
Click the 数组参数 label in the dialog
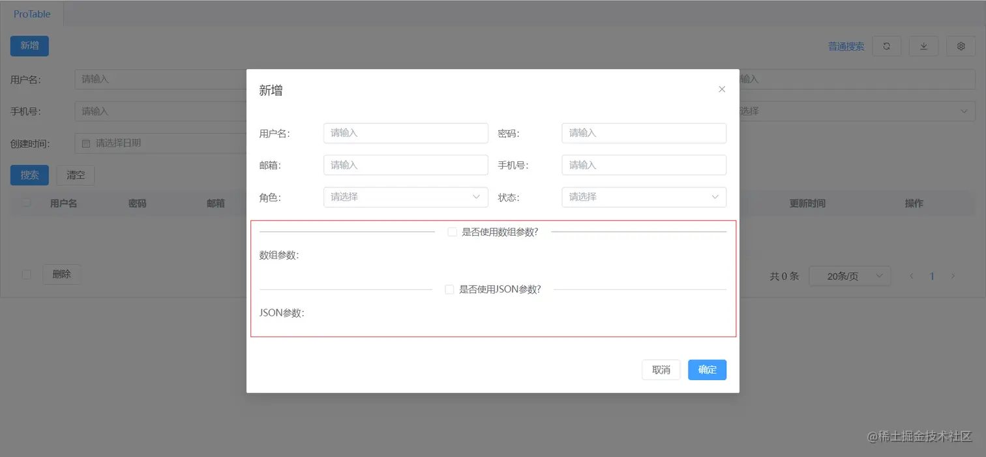click(279, 255)
